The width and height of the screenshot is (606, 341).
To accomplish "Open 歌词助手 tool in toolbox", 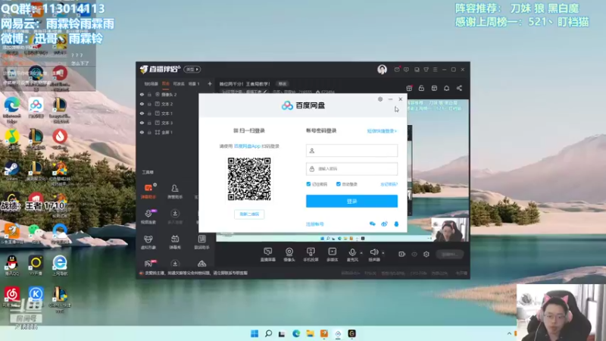I will coord(201,242).
